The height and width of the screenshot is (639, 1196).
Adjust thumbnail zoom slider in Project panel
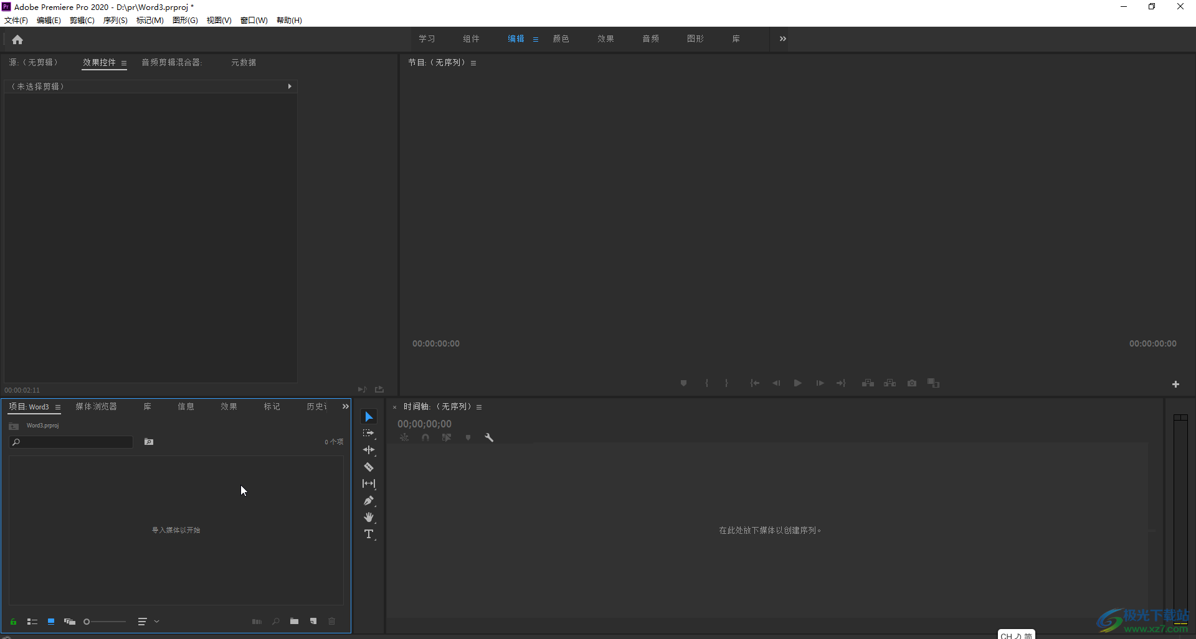(x=105, y=622)
